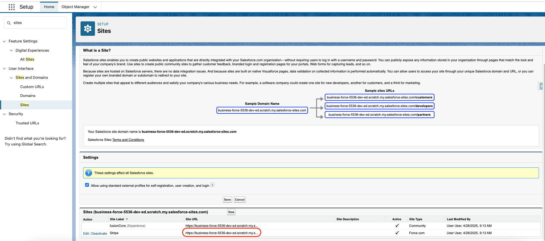Click the developers sample site URL box

380,106
